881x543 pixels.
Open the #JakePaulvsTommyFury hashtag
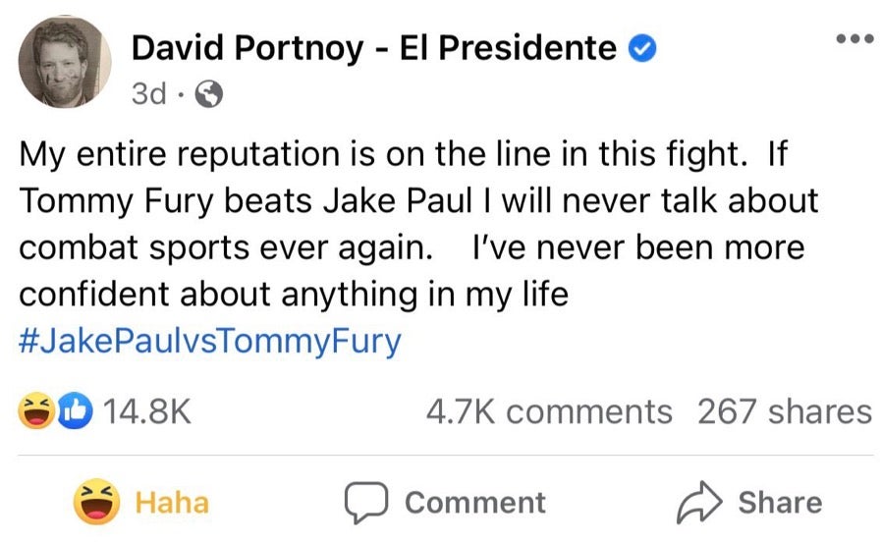click(x=210, y=342)
